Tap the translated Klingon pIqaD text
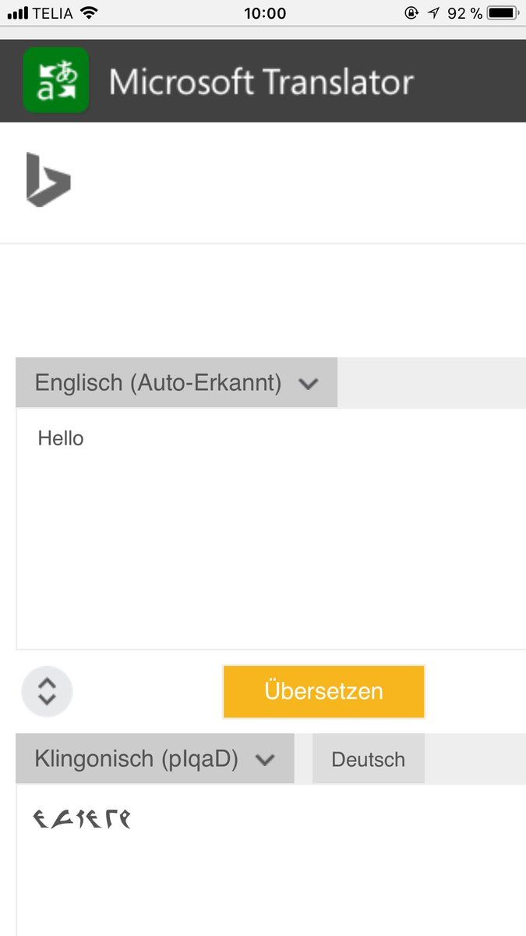 pyautogui.click(x=81, y=818)
